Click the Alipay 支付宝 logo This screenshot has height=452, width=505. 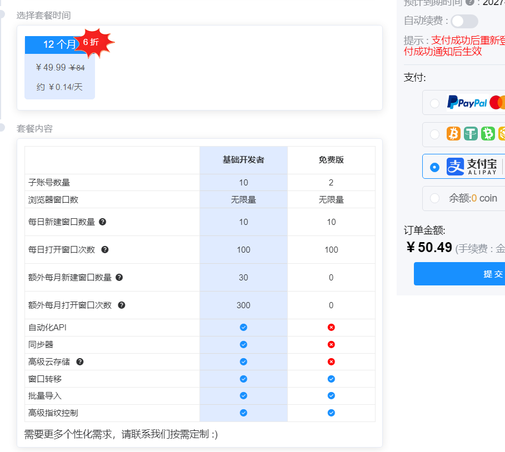472,167
